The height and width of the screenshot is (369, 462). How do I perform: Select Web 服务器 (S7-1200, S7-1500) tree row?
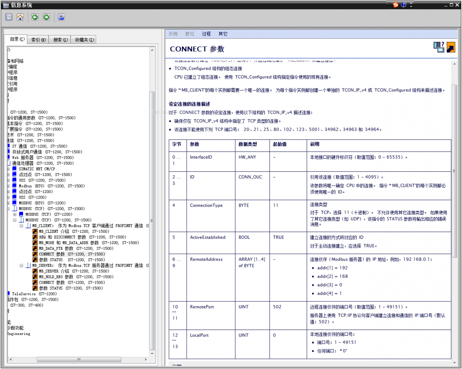(x=43, y=158)
